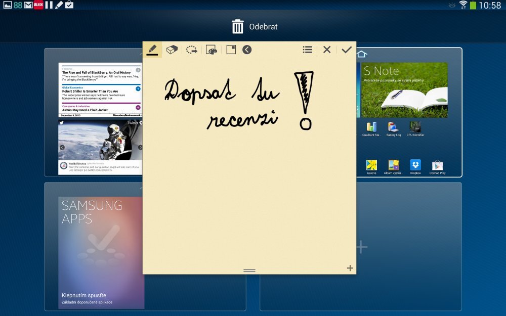Activate the lasso selection tool

point(191,49)
